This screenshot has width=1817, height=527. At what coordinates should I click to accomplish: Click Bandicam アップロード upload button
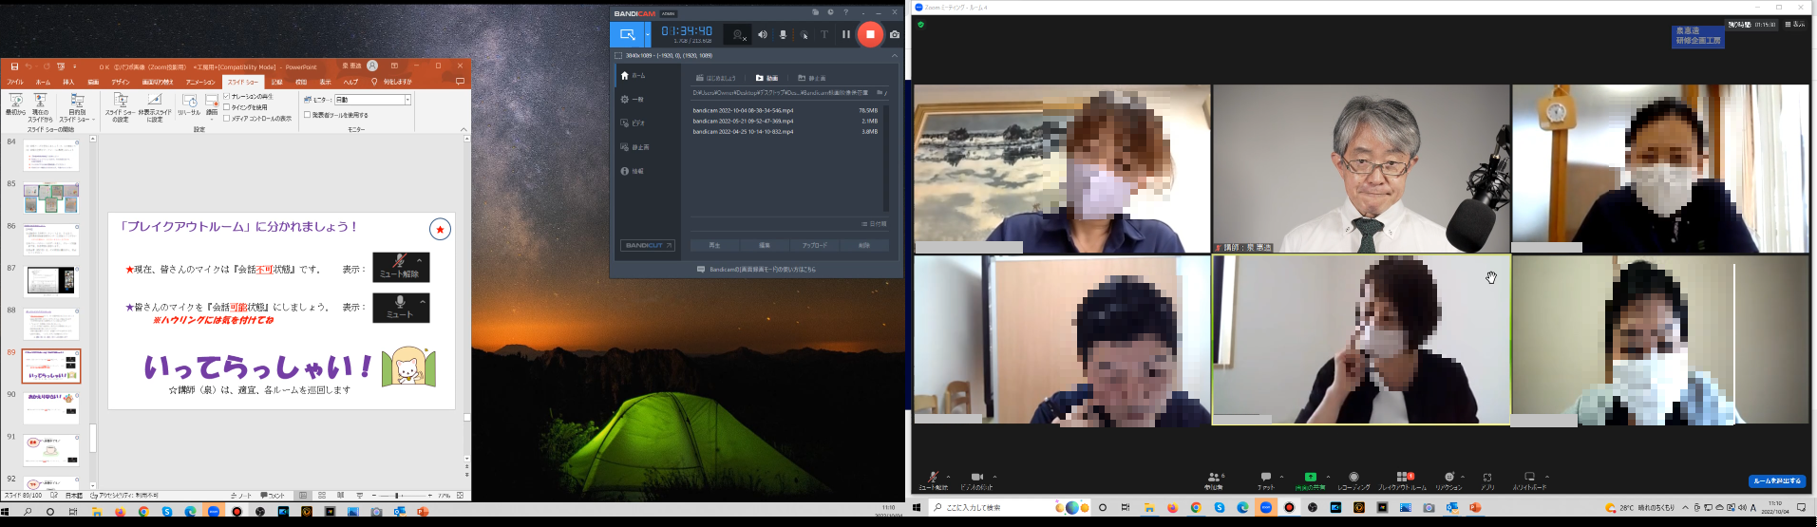coord(814,245)
